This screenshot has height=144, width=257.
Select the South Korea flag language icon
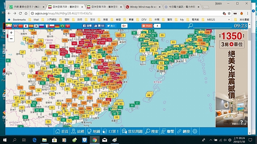[36, 26]
